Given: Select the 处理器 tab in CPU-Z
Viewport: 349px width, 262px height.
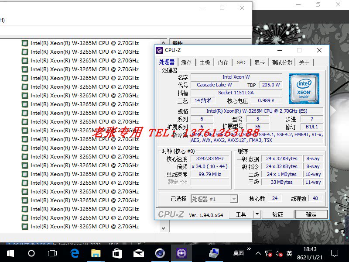Looking at the screenshot, I should click(x=167, y=62).
